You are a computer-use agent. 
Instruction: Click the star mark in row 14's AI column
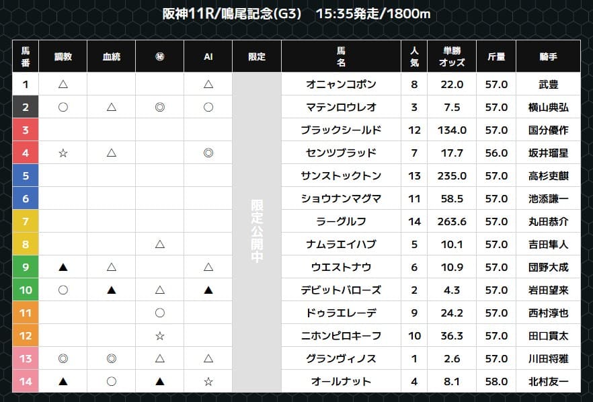(208, 381)
